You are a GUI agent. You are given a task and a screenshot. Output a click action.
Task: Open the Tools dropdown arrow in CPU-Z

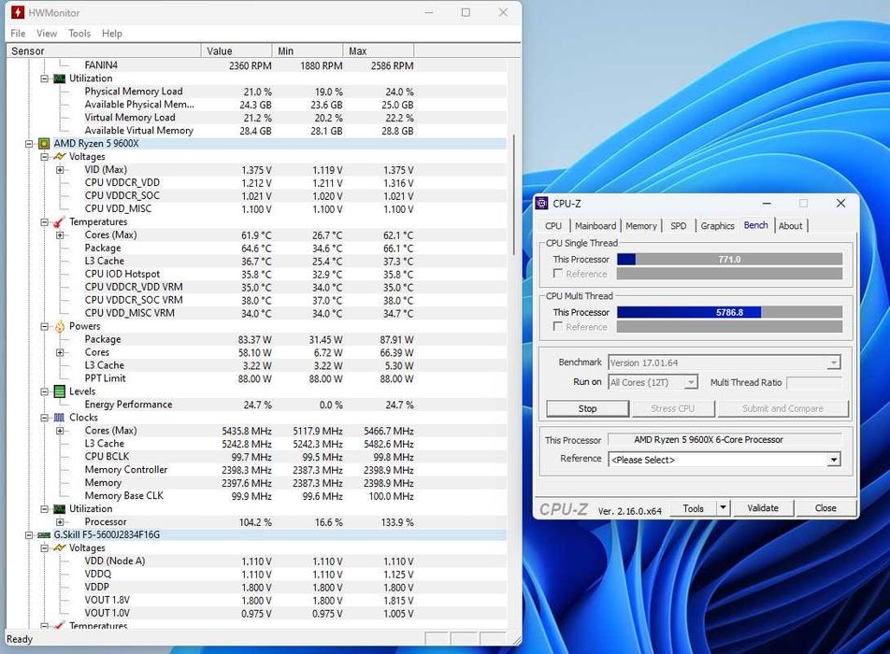[723, 507]
